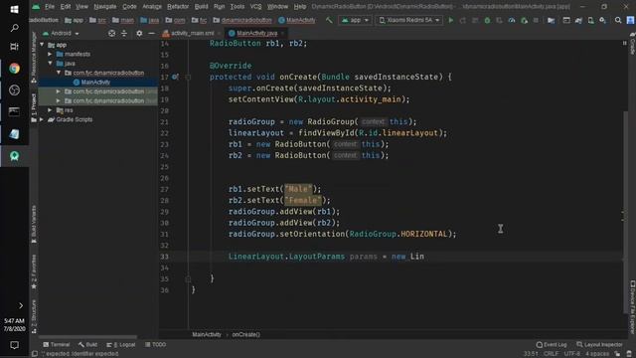Open the Logcat tool window
Viewport: 636px width, 358px height.
[x=121, y=345]
